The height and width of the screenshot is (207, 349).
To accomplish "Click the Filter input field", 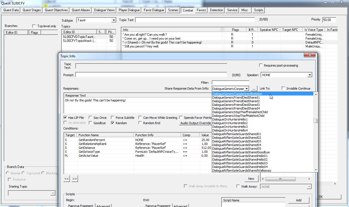I will (x=230, y=83).
